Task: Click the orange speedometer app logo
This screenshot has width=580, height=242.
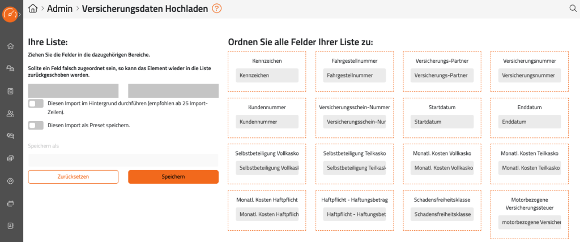Action: (10, 13)
